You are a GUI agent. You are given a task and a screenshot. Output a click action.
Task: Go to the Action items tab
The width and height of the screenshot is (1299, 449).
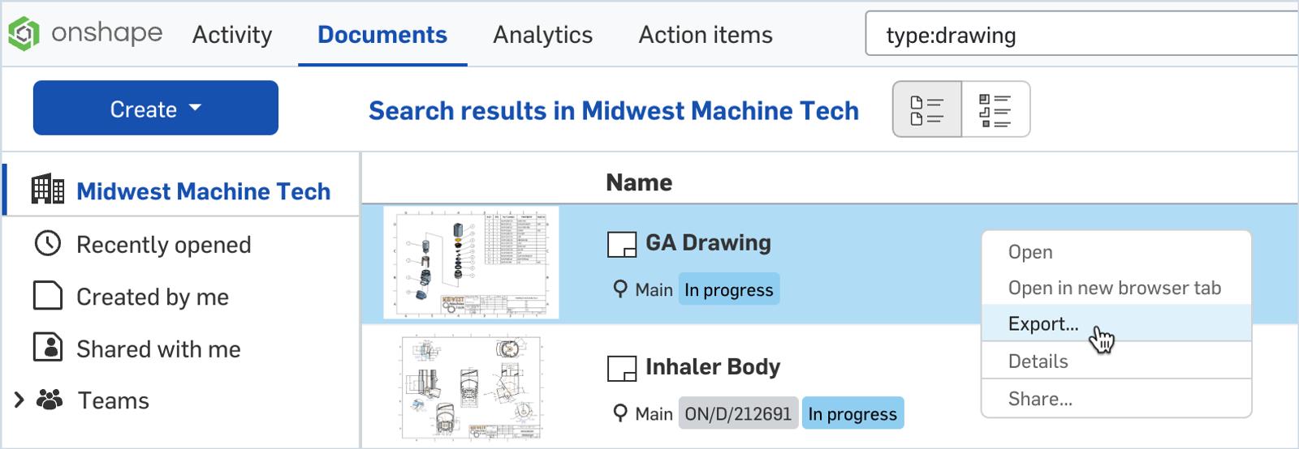click(705, 35)
